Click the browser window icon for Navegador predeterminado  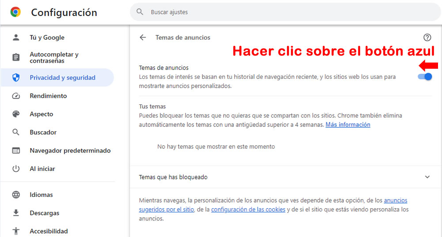point(16,151)
